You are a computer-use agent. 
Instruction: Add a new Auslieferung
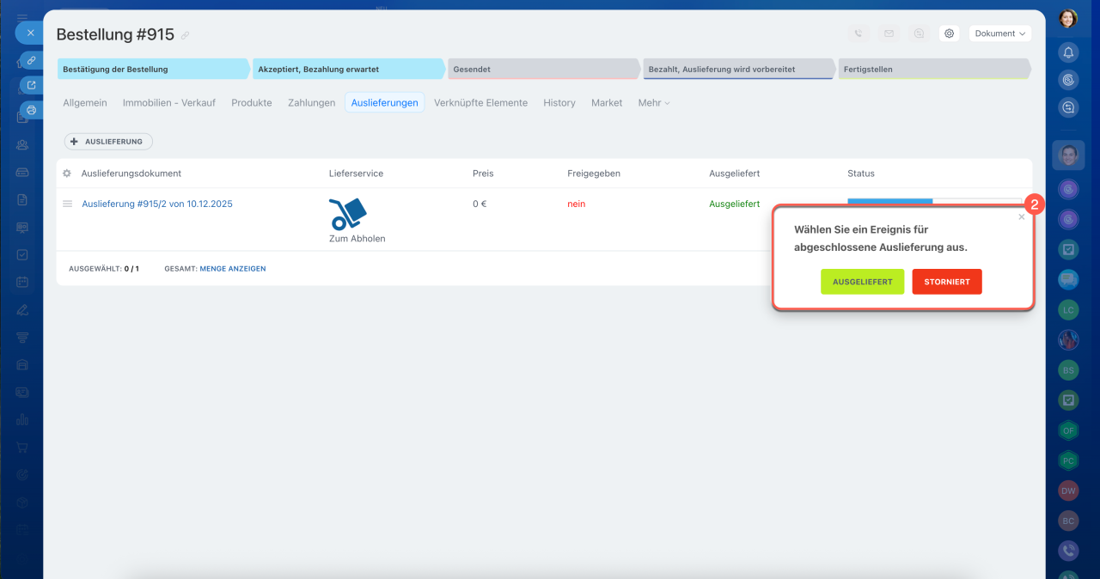(x=109, y=142)
